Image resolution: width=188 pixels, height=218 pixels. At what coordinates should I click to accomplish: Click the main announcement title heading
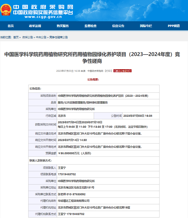(x=92, y=57)
